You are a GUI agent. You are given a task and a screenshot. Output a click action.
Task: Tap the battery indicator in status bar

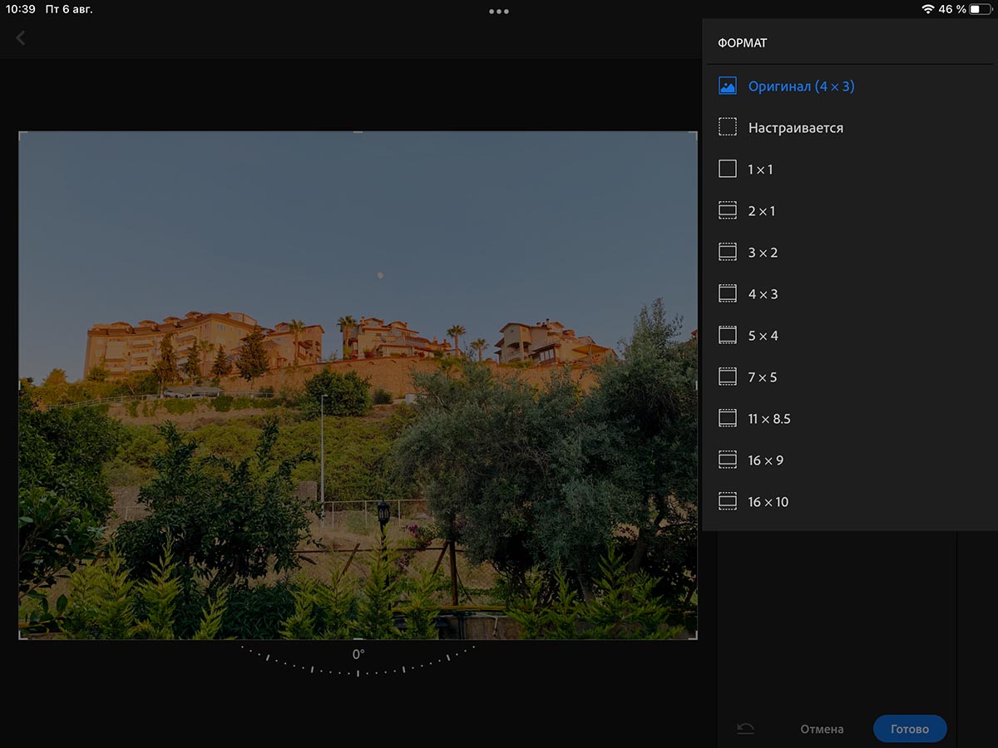[x=979, y=9]
